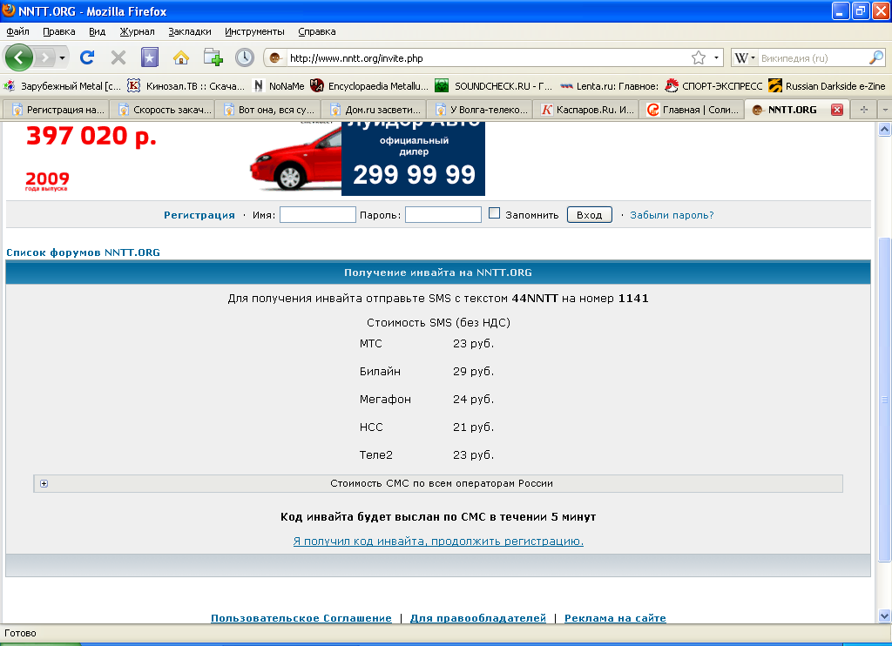Expand Стоимость СМС по всем операторам России
The image size is (892, 646).
[x=44, y=484]
